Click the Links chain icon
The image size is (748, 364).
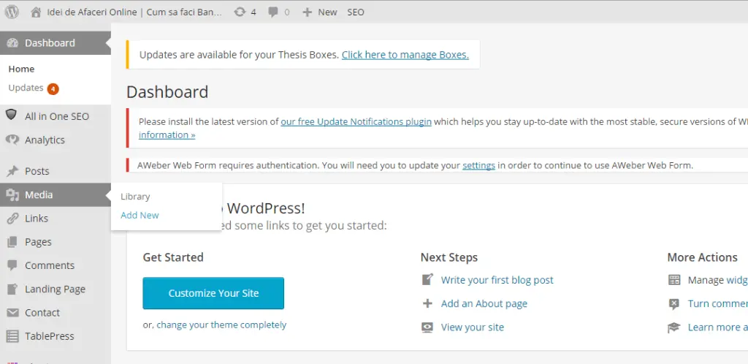tap(12, 218)
